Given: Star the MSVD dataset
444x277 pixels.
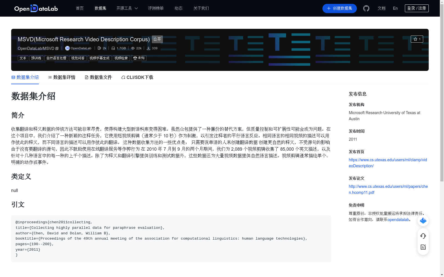Looking at the screenshot, I should 417,39.
